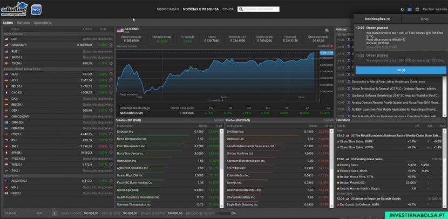Screen dimensions: 448x219
Task: Open the Conta menu
Action: pyautogui.click(x=228, y=9)
